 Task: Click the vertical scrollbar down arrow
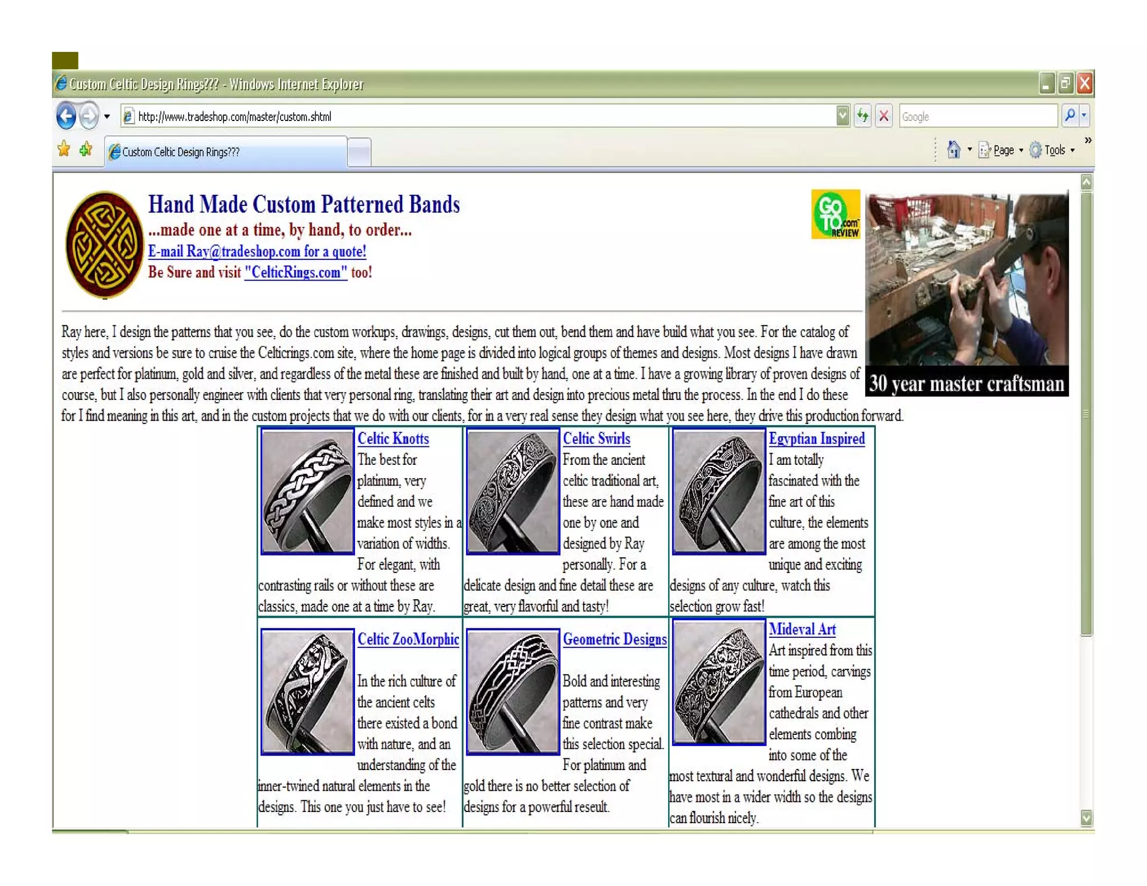1086,818
